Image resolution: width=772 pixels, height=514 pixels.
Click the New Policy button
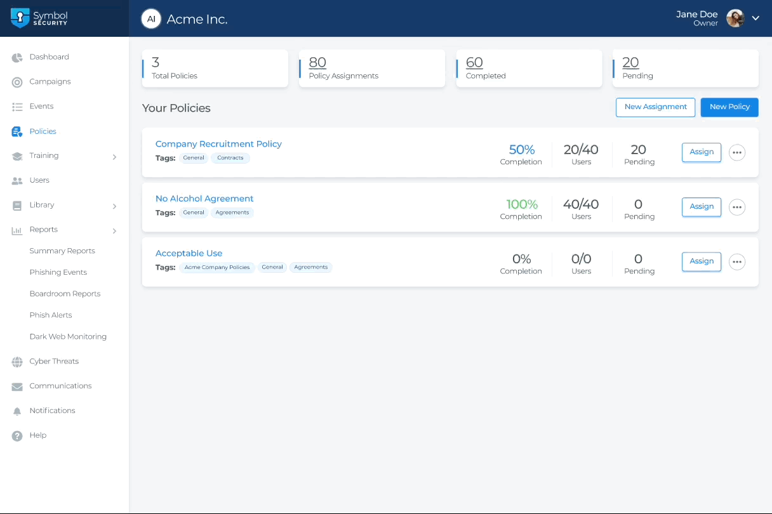click(729, 107)
